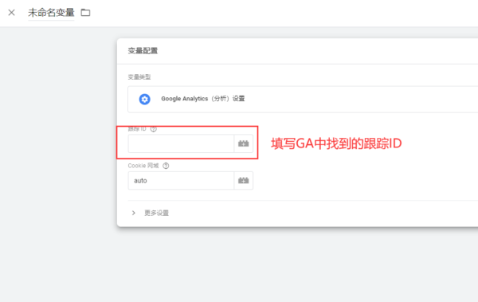This screenshot has width=478, height=302.
Task: Click the Cookie 网域 field containing auto
Action: [181, 181]
